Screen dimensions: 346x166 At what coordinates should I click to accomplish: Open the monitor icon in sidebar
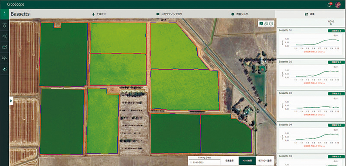4,47
